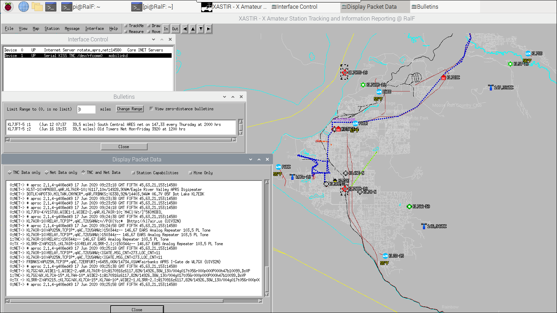Image resolution: width=557 pixels, height=313 pixels.
Task: Click the WL7CVG-10 station icon on the map
Action: point(345,72)
